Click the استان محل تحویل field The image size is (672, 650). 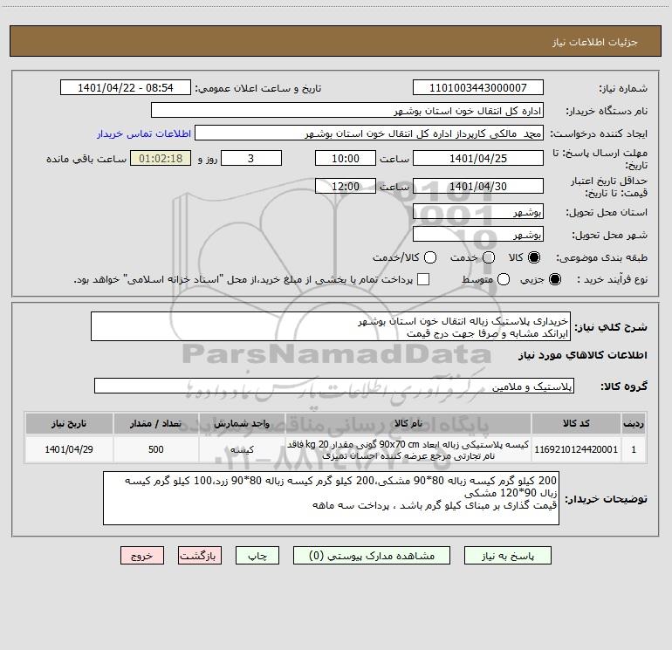[x=478, y=211]
